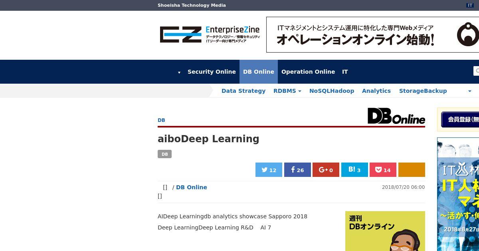Bookmark with Hatena B! button
Image resolution: width=479 pixels, height=251 pixels.
(x=354, y=170)
